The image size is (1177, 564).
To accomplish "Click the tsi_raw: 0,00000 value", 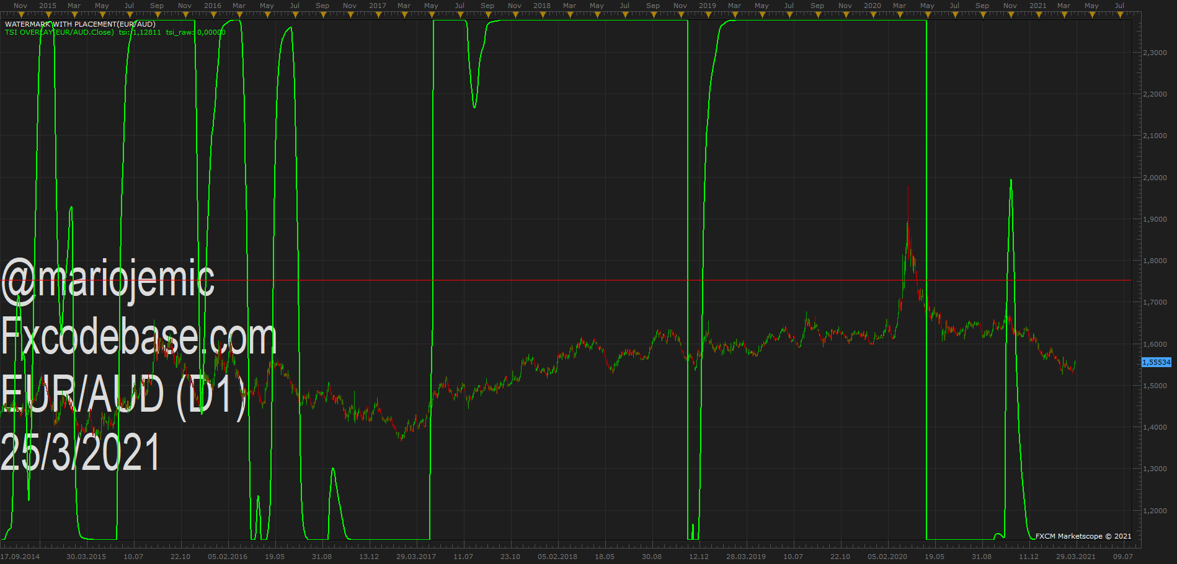I will pyautogui.click(x=195, y=32).
